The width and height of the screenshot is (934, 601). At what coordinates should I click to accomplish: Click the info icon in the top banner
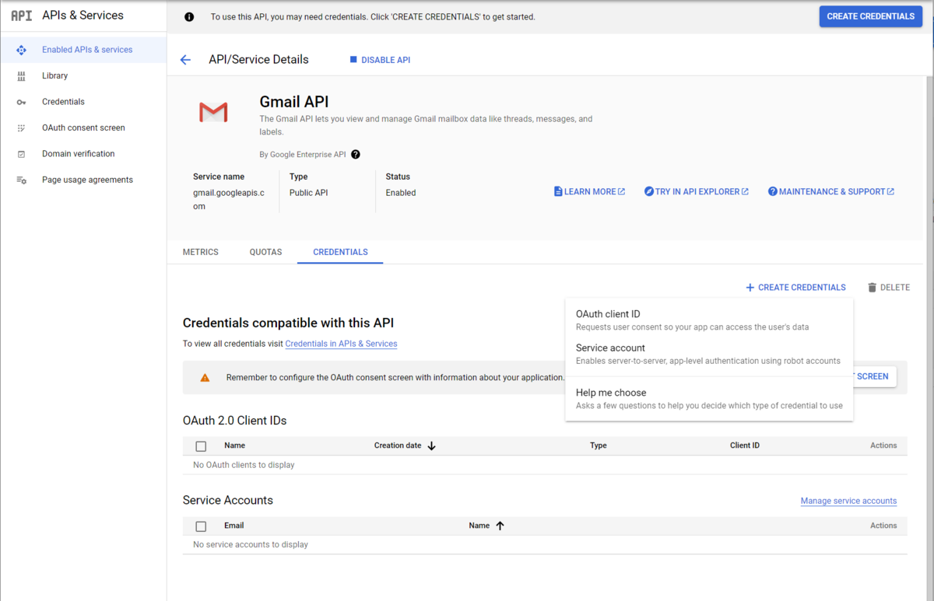coord(189,16)
